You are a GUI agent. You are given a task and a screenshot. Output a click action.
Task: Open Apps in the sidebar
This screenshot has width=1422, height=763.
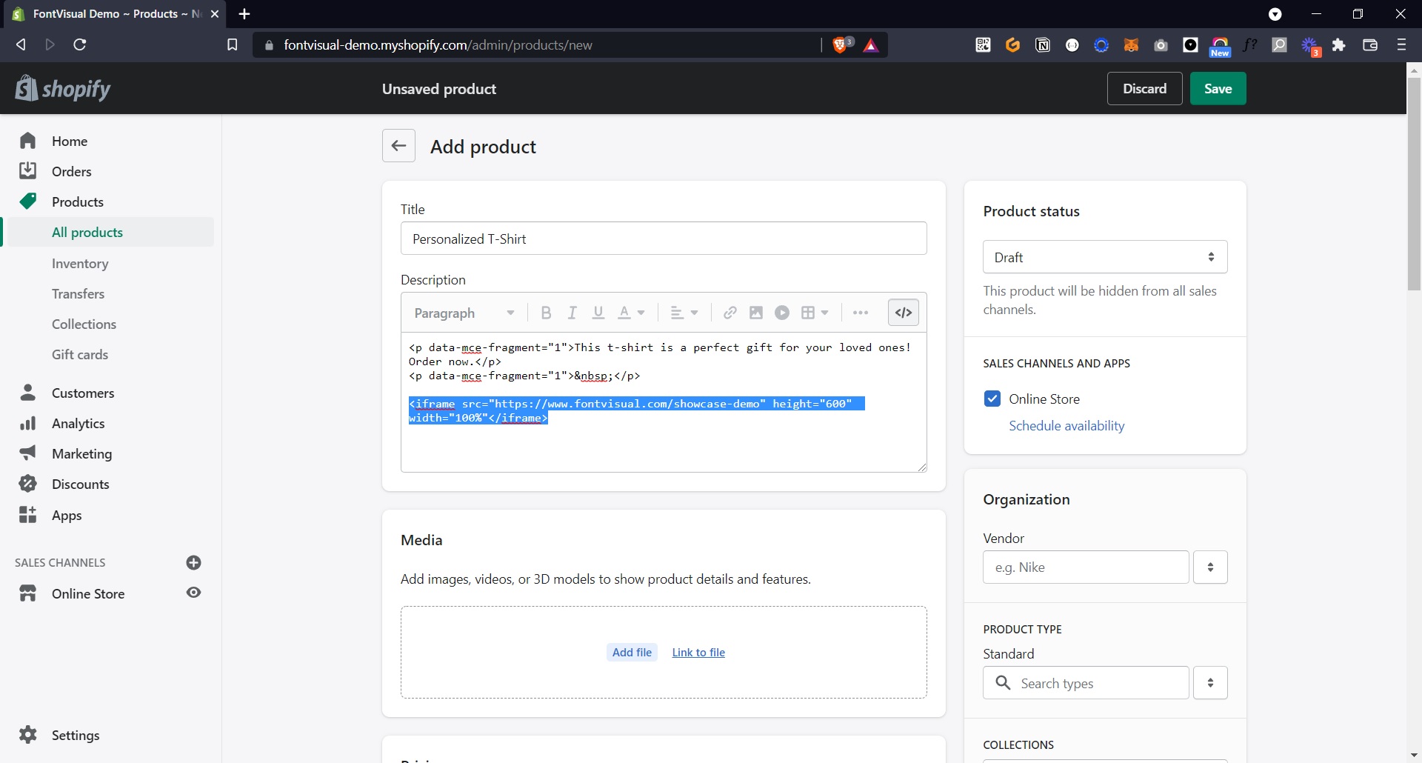(67, 515)
